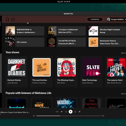See all Popular with listeners of Malicious Life
Viewport: 126px width, 126px height.
click(124, 94)
